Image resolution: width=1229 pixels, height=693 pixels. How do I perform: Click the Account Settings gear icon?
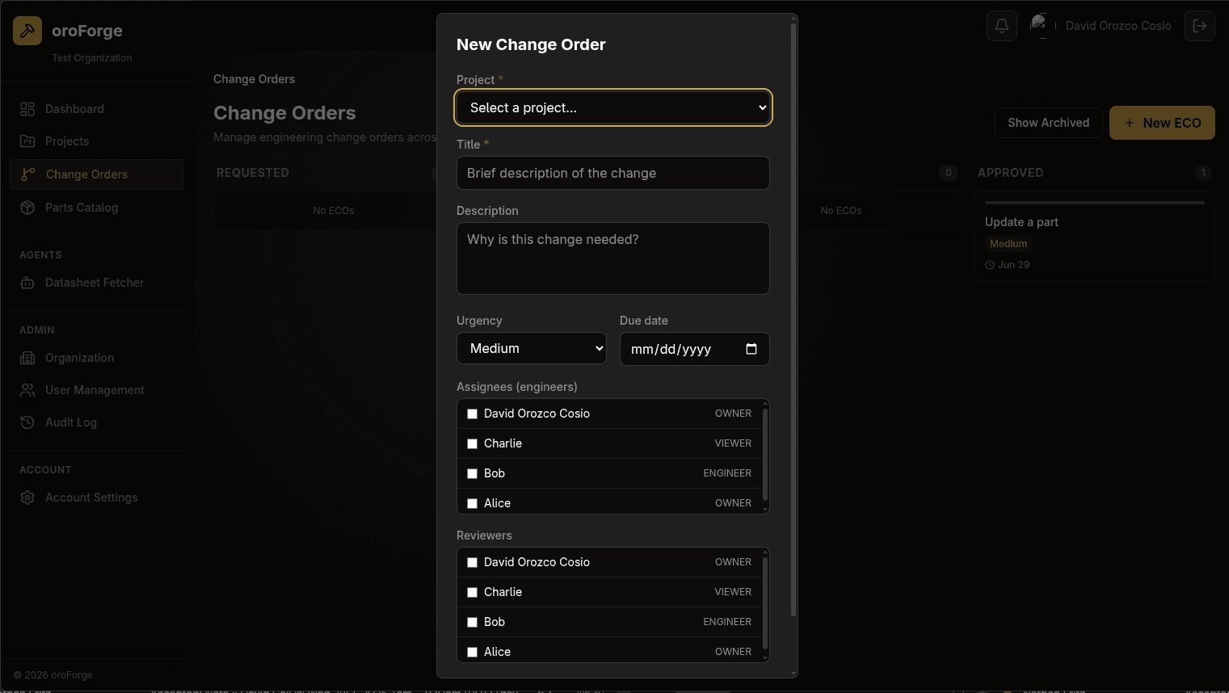click(27, 498)
